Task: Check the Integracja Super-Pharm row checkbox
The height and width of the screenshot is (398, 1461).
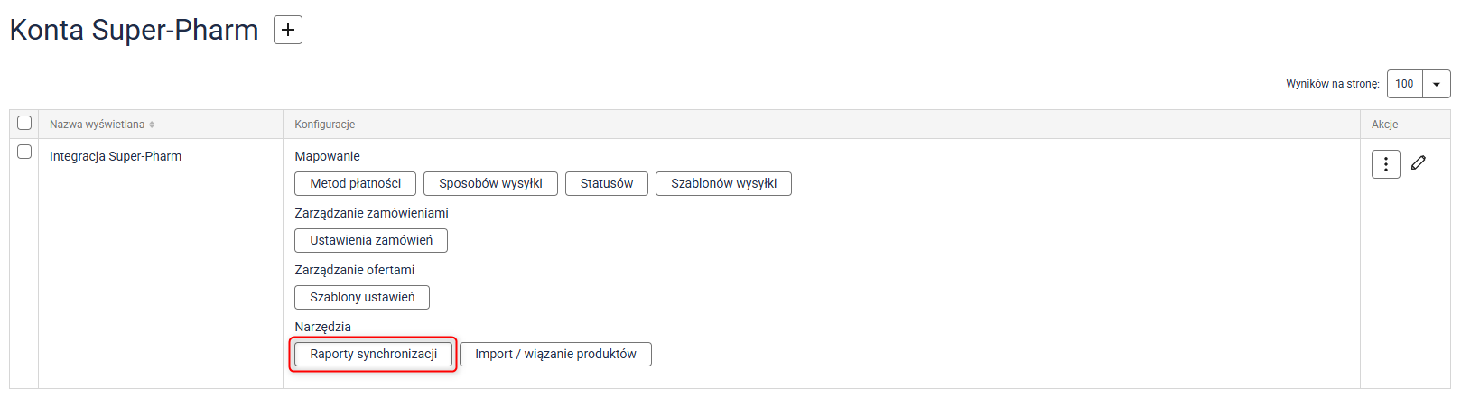Action: tap(24, 153)
